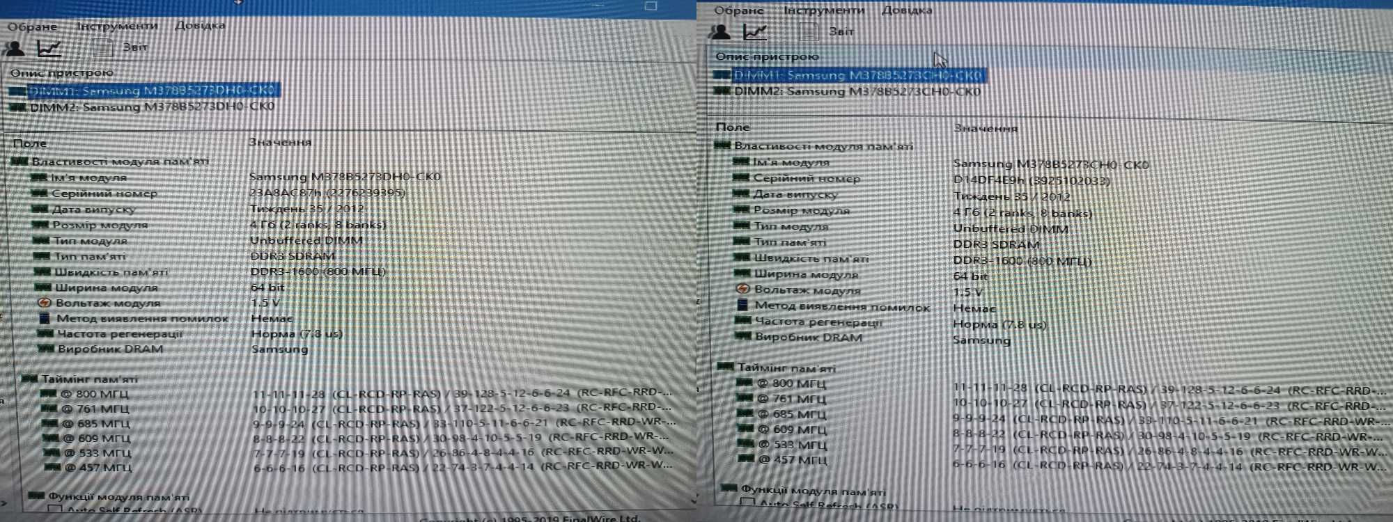Click Дата випуску row icon in right window
The image size is (1393, 522).
(x=742, y=193)
